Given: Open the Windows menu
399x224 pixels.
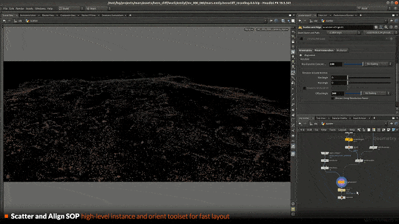Looking at the screenshot, I should 40,8.
